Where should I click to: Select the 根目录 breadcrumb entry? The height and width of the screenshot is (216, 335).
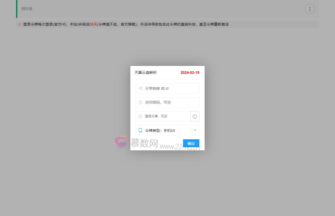[x=27, y=8]
